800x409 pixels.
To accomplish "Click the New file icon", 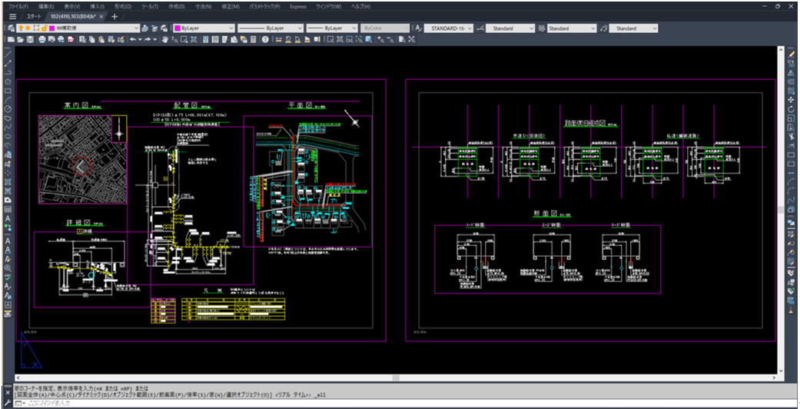I will (11, 39).
